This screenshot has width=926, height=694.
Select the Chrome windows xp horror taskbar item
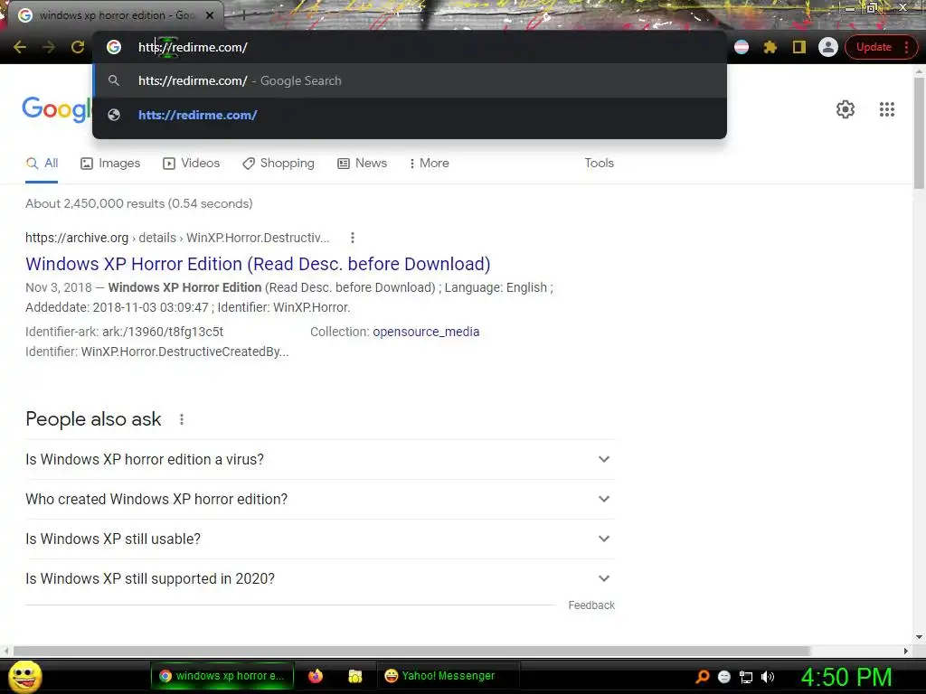coord(222,676)
